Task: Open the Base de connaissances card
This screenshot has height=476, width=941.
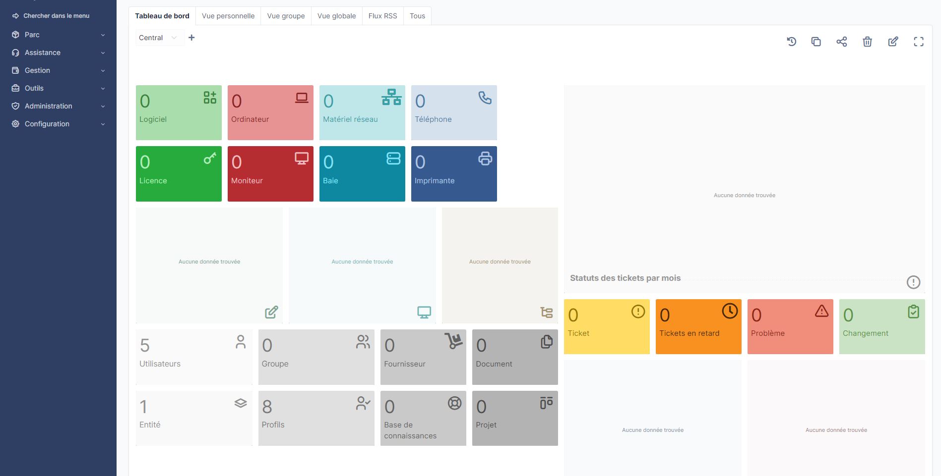Action: click(423, 419)
